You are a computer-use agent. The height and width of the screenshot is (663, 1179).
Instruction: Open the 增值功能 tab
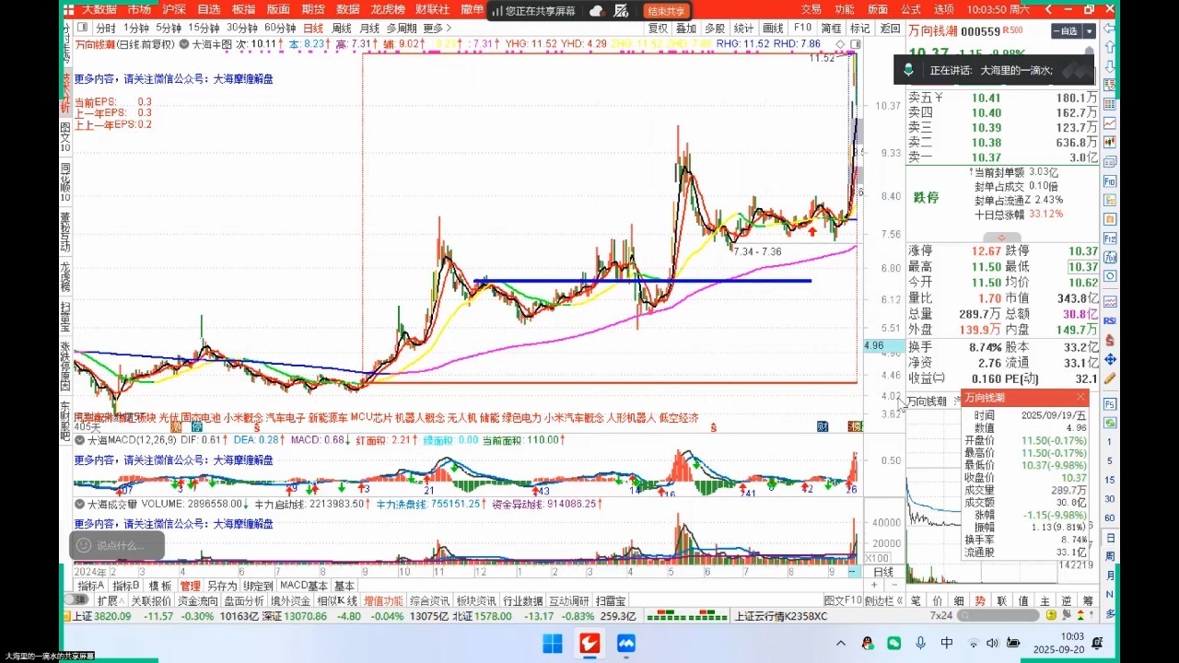[x=383, y=600]
